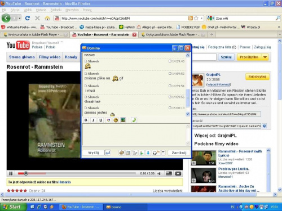Image resolution: width=282 pixels, height=211 pixels.
Task: Open the Zakładki menu
Action: coord(56,10)
